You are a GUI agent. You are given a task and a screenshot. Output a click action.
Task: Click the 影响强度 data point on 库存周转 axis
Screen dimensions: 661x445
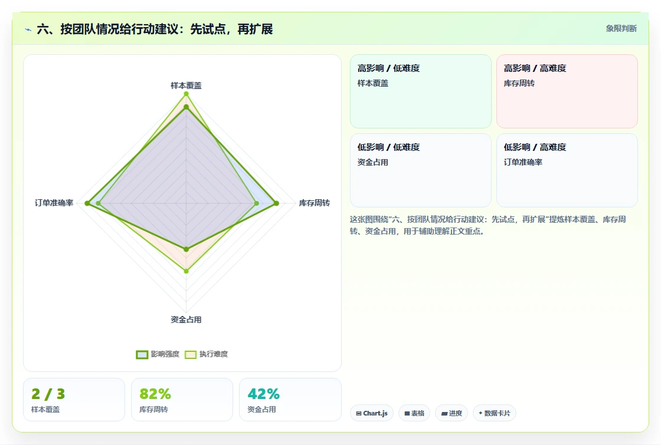pos(277,203)
